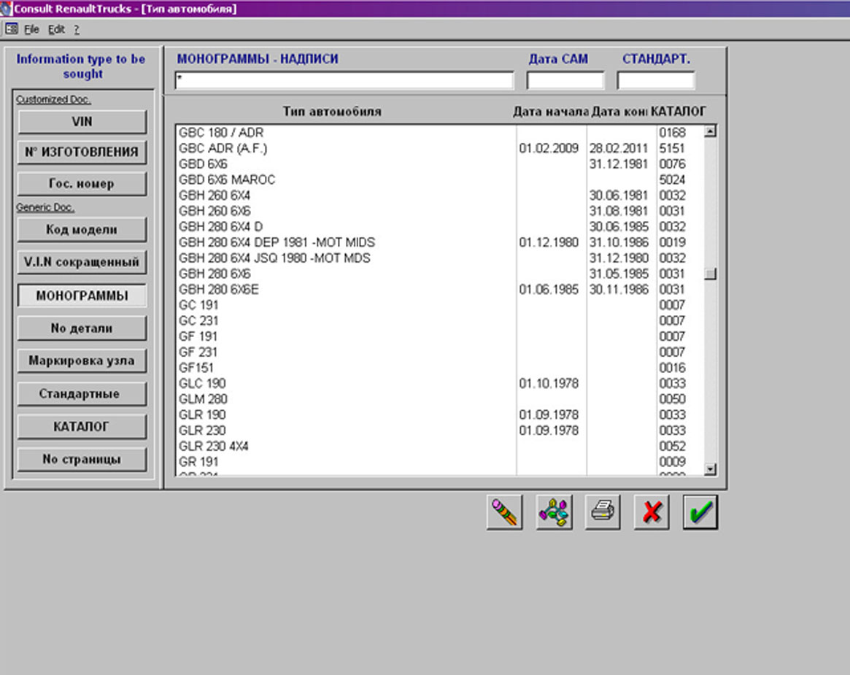Open the question mark help menu
The width and height of the screenshot is (850, 675).
(x=77, y=30)
